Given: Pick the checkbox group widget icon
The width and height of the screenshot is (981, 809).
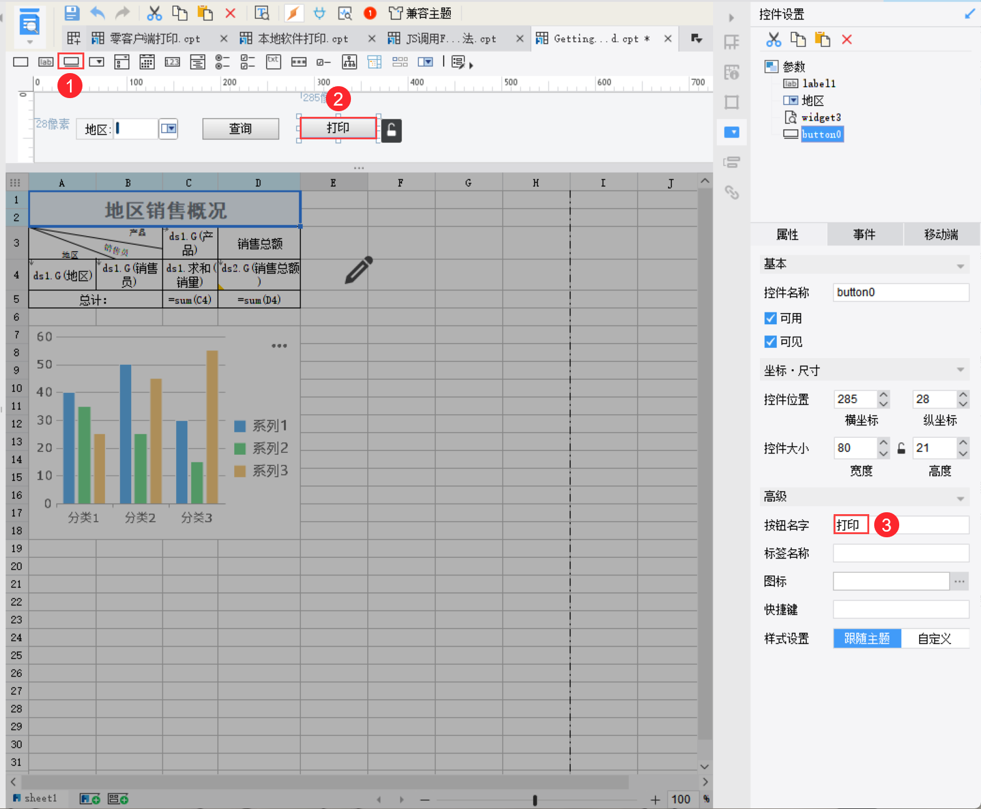Looking at the screenshot, I should (248, 62).
